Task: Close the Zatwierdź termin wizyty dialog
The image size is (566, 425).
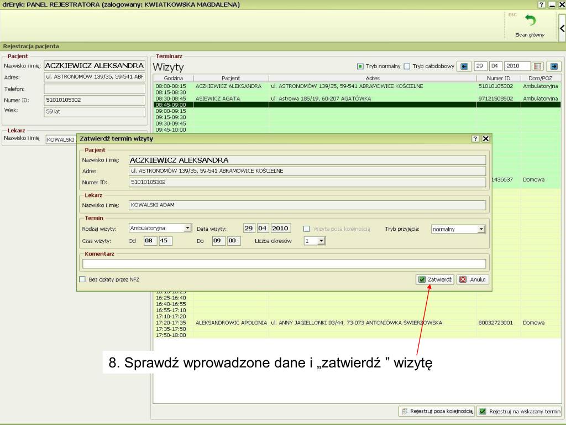Action: [486, 138]
